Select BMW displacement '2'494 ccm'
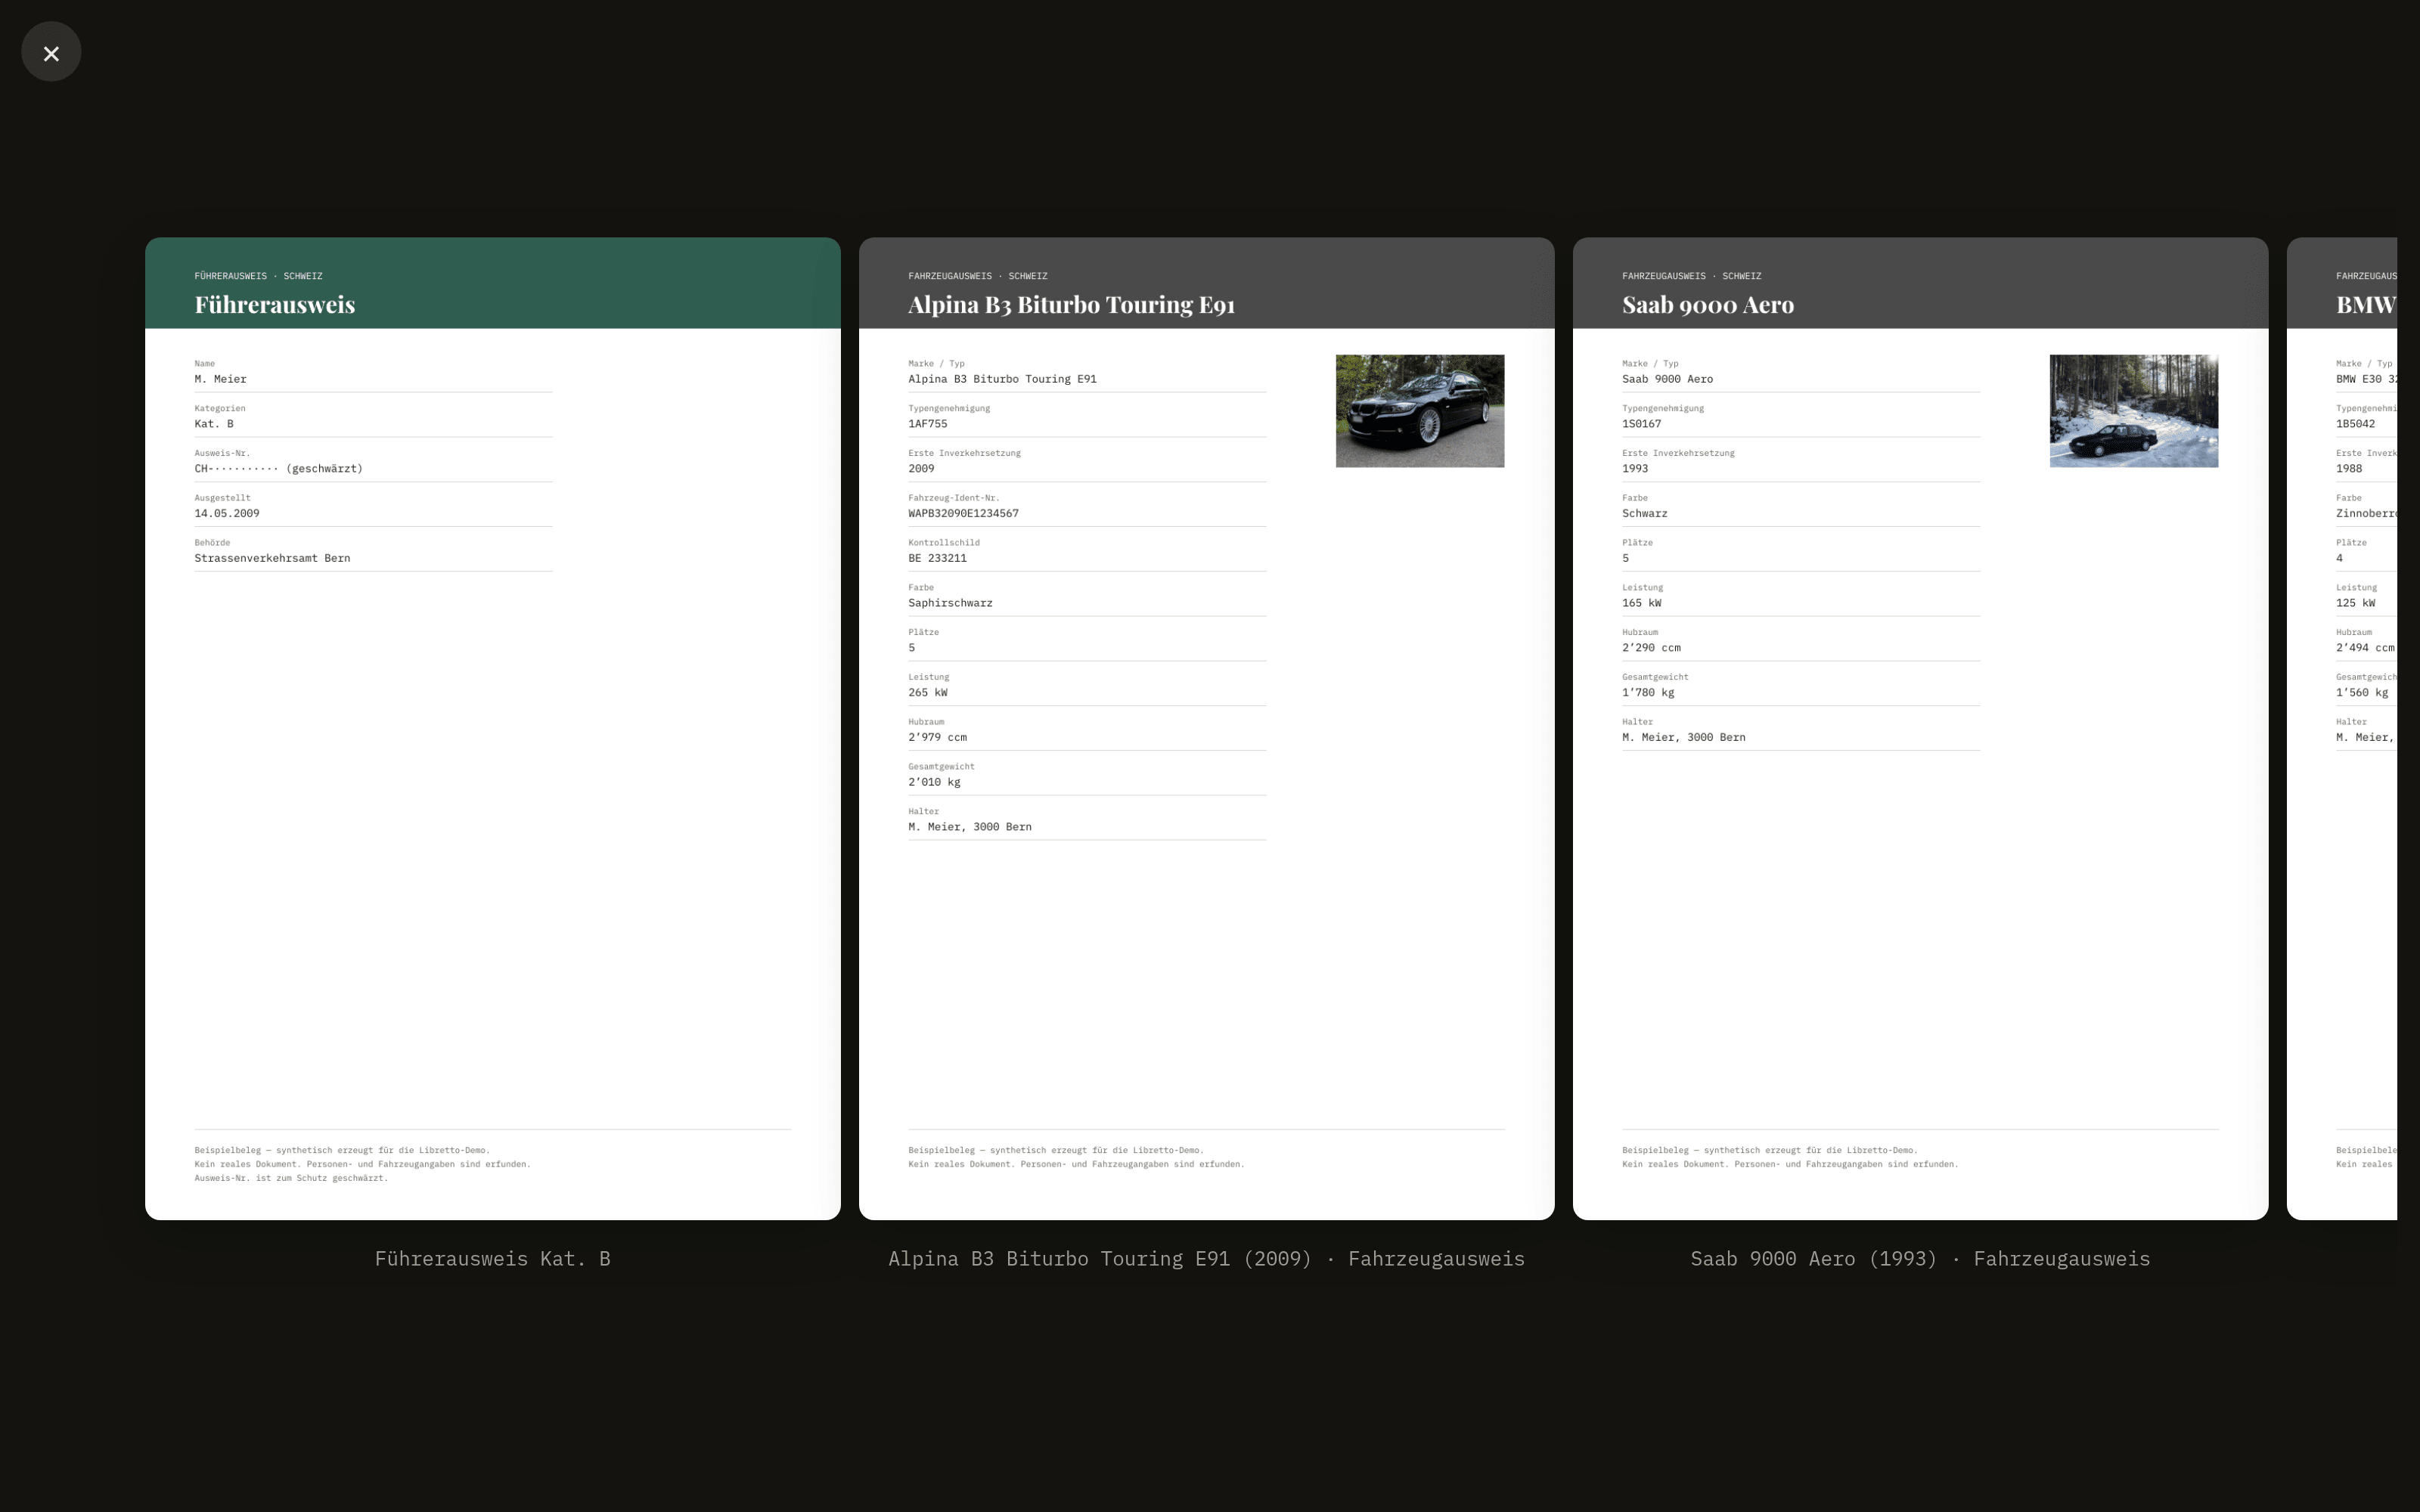 point(2365,648)
